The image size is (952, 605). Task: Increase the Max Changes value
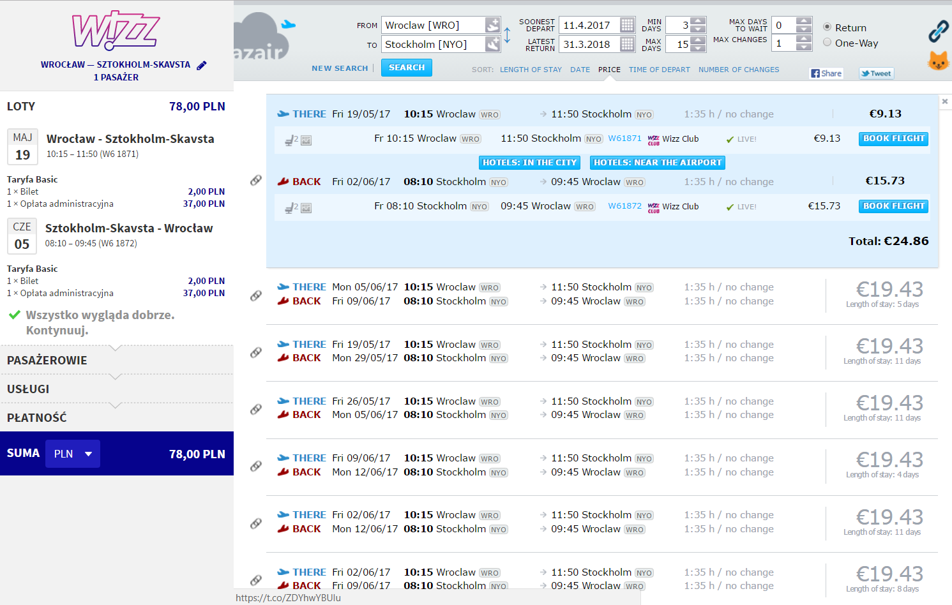click(x=805, y=39)
